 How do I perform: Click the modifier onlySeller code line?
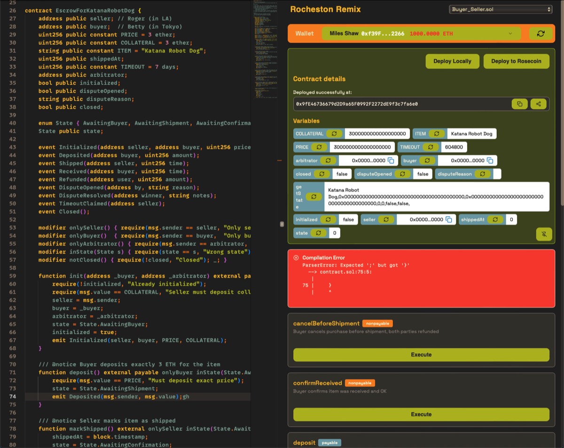[x=144, y=228]
